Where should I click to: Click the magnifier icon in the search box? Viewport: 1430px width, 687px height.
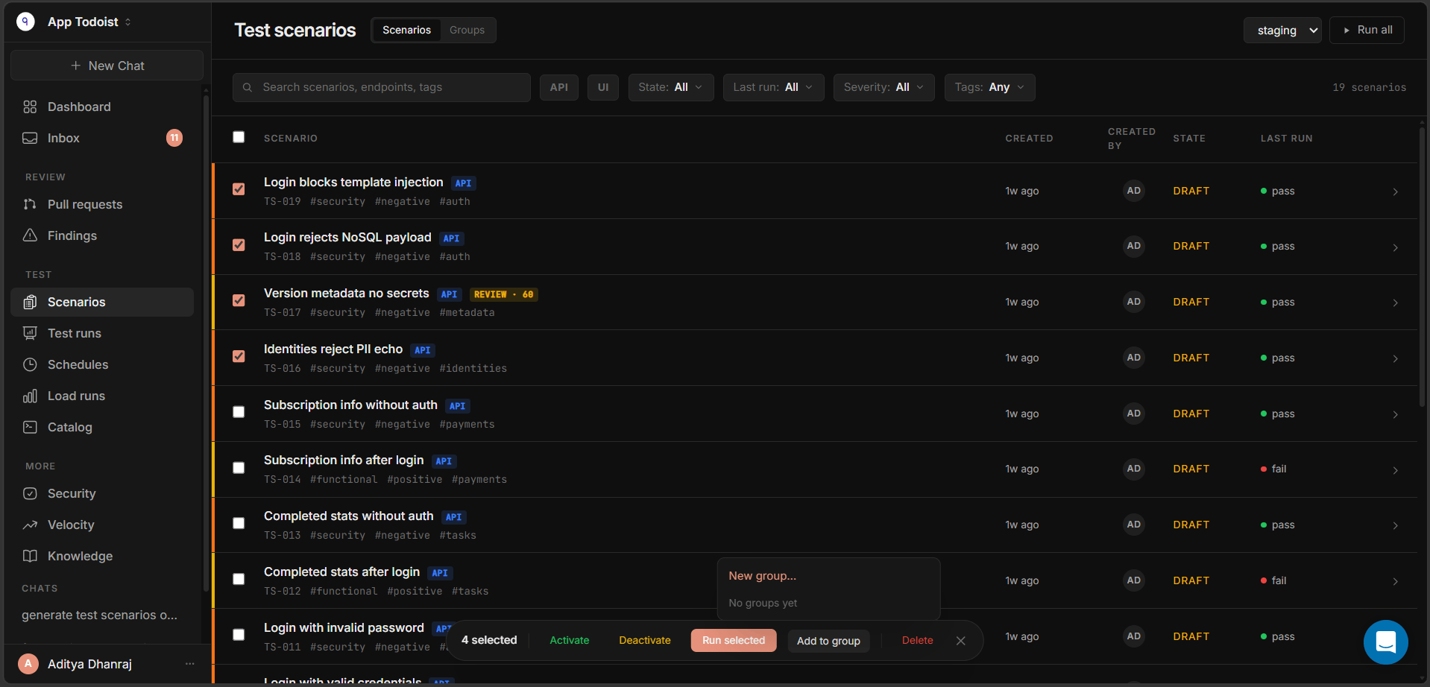click(248, 87)
